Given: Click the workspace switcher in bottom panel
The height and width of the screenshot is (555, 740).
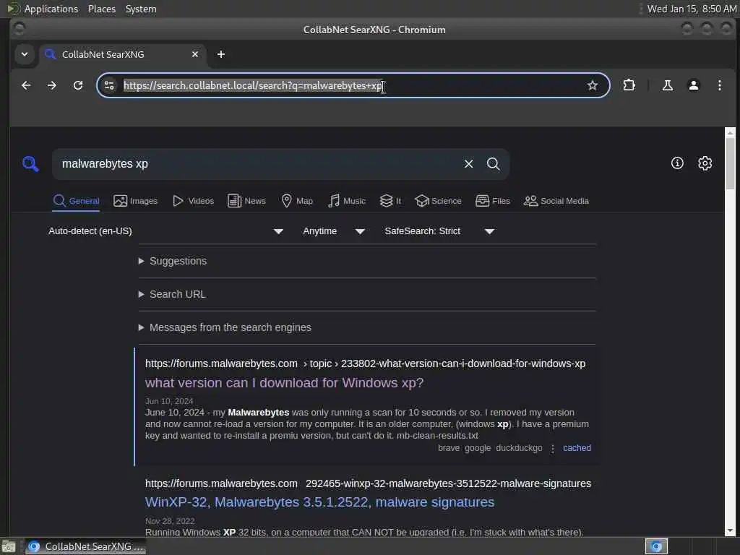Looking at the screenshot, I should pos(656,546).
